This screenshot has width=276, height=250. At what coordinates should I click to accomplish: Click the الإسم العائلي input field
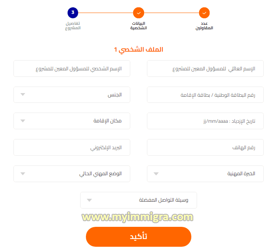tap(205, 69)
